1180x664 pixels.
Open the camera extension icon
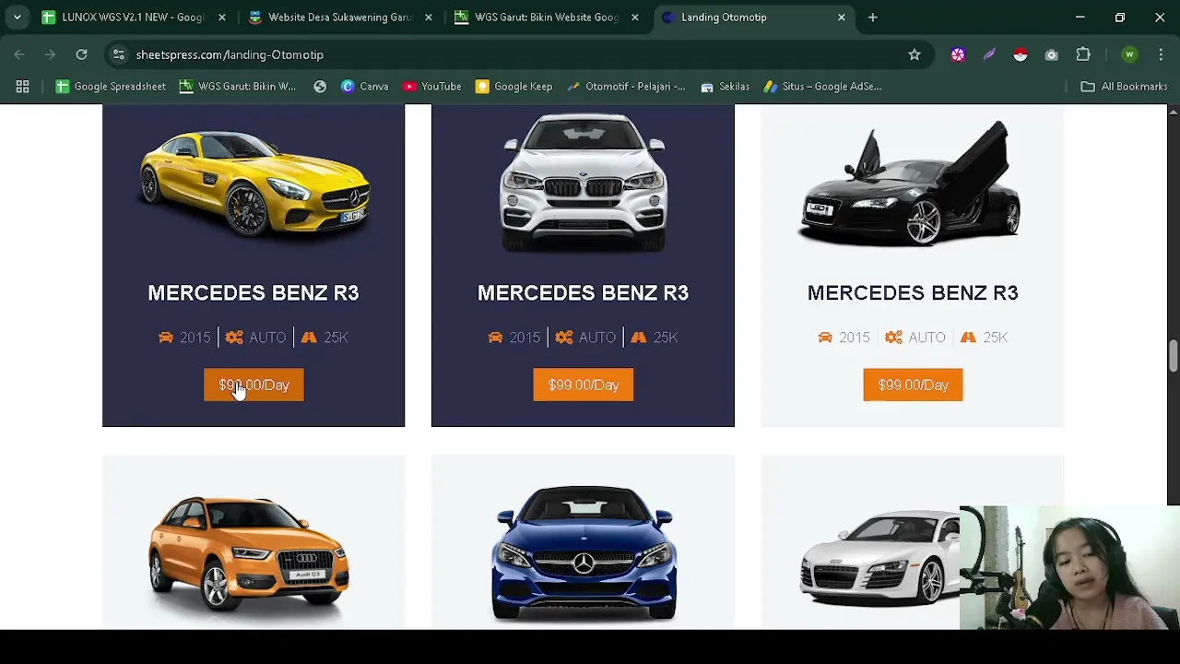pos(1051,54)
